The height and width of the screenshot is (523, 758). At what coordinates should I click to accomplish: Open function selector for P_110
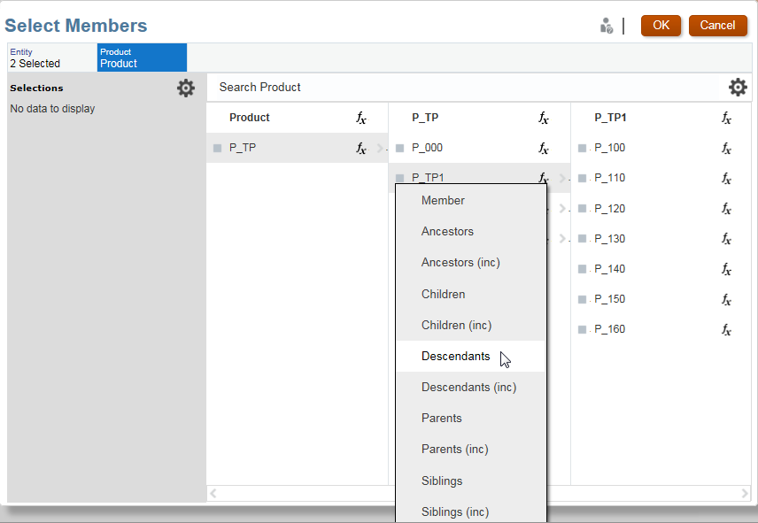(726, 178)
